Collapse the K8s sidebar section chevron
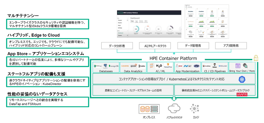The height and width of the screenshot is (123, 264). (128, 18)
